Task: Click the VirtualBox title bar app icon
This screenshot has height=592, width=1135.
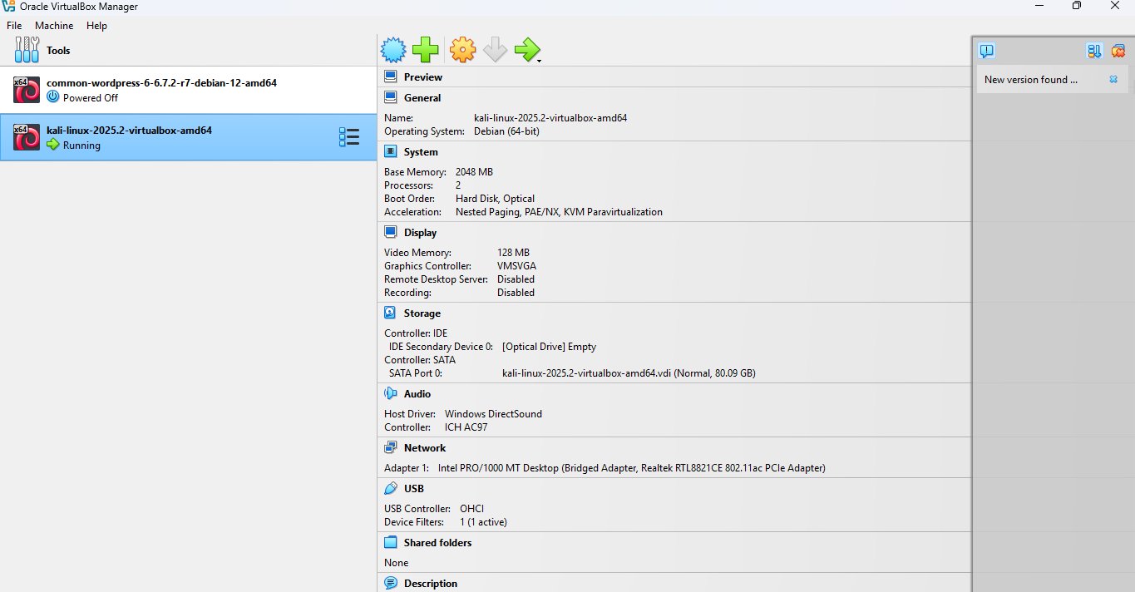Action: click(x=8, y=7)
